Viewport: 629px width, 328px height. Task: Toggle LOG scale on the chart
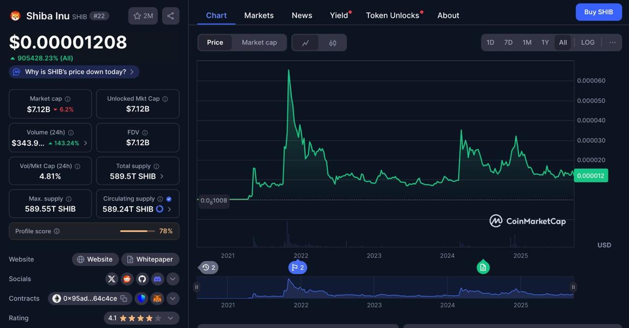[x=588, y=43]
